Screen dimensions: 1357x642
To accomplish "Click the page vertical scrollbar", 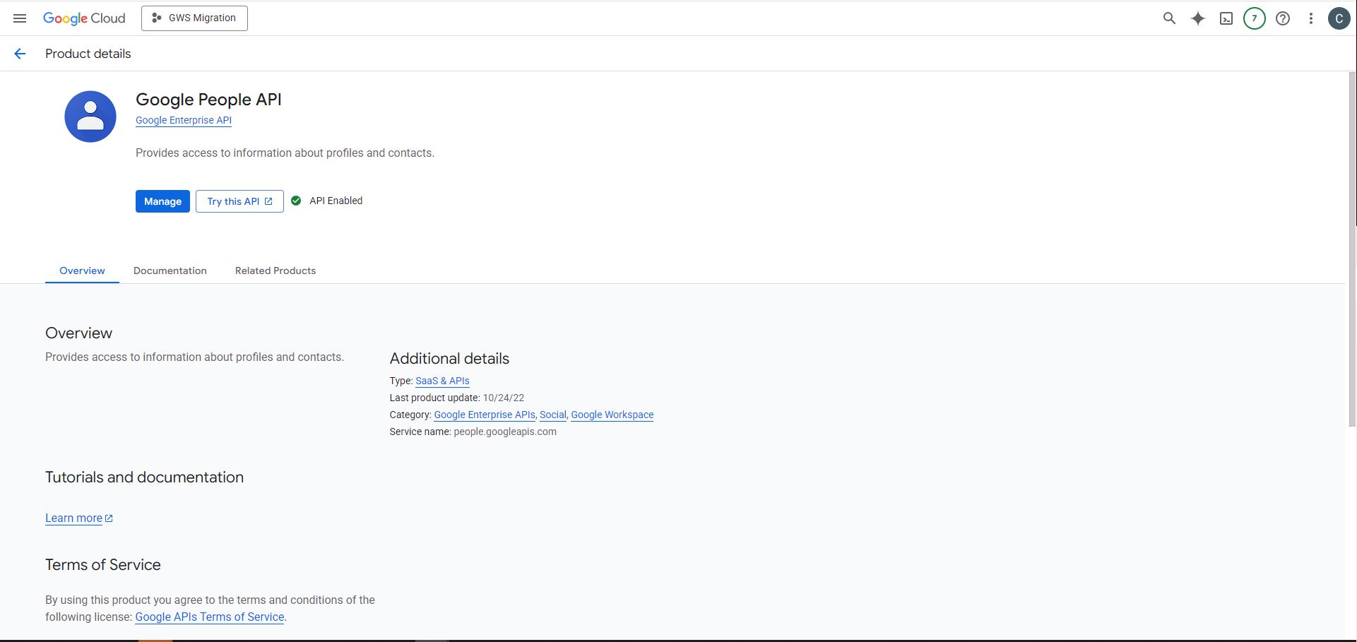I will coord(1352,247).
